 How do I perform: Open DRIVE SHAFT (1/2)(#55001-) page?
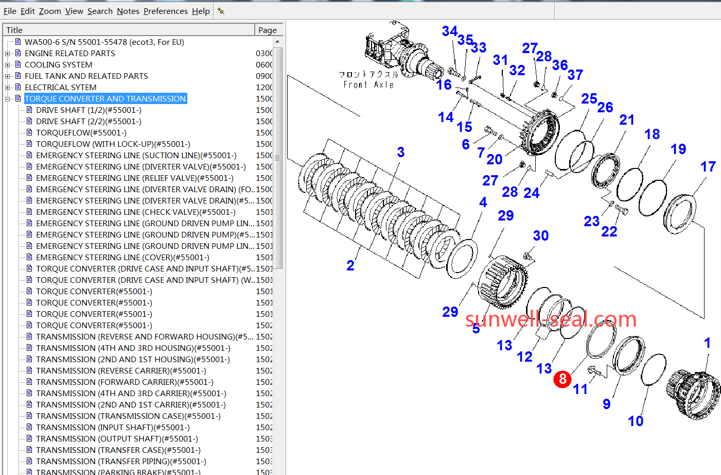(x=89, y=110)
